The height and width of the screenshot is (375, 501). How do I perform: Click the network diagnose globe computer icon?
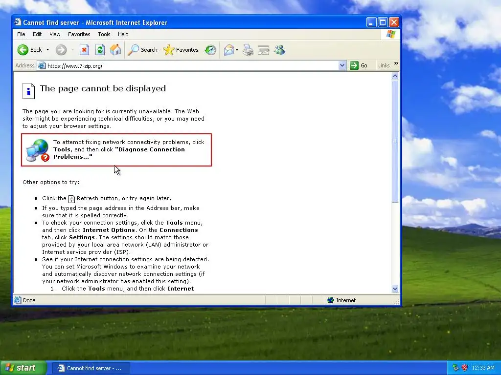[x=37, y=150]
